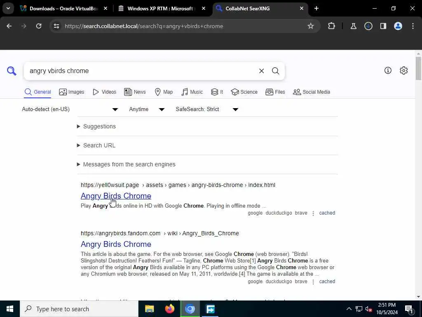Click the Windows taskbar search box
This screenshot has height=317, width=422.
tap(79, 309)
